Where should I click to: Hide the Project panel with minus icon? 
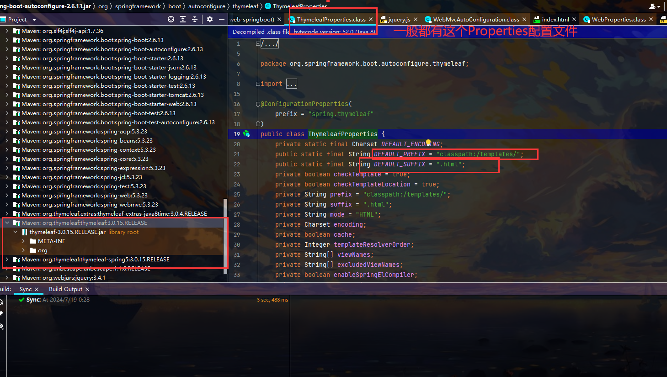pyautogui.click(x=222, y=19)
